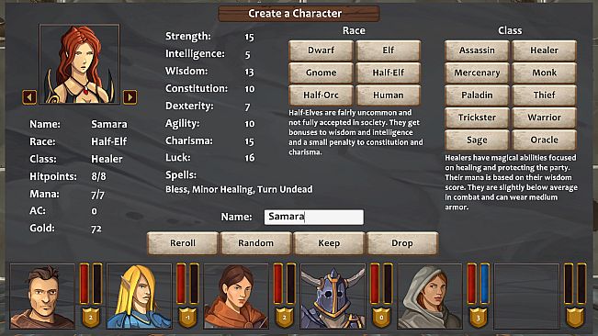Focus the Name text field containing Samara
Image resolution: width=598 pixels, height=336 pixels.
(314, 217)
